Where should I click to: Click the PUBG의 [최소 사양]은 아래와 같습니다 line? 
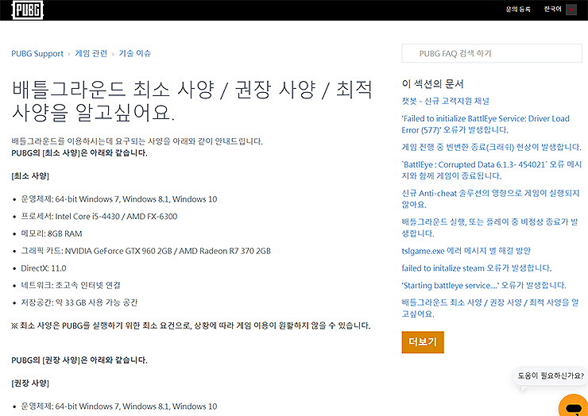pos(79,153)
